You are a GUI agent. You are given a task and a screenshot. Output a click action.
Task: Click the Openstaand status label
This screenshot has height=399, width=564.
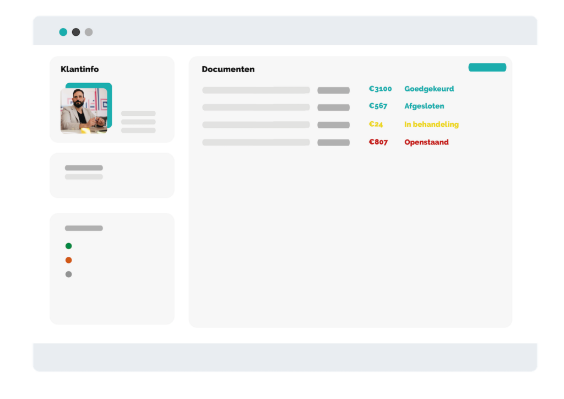[x=427, y=142]
